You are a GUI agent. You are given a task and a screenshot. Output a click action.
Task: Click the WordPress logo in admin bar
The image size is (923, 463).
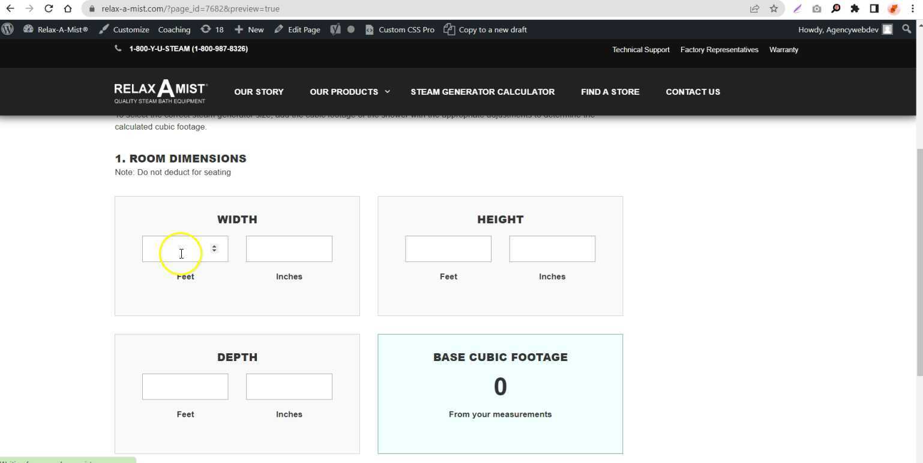pyautogui.click(x=8, y=29)
